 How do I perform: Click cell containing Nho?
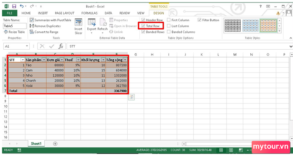point(36,75)
